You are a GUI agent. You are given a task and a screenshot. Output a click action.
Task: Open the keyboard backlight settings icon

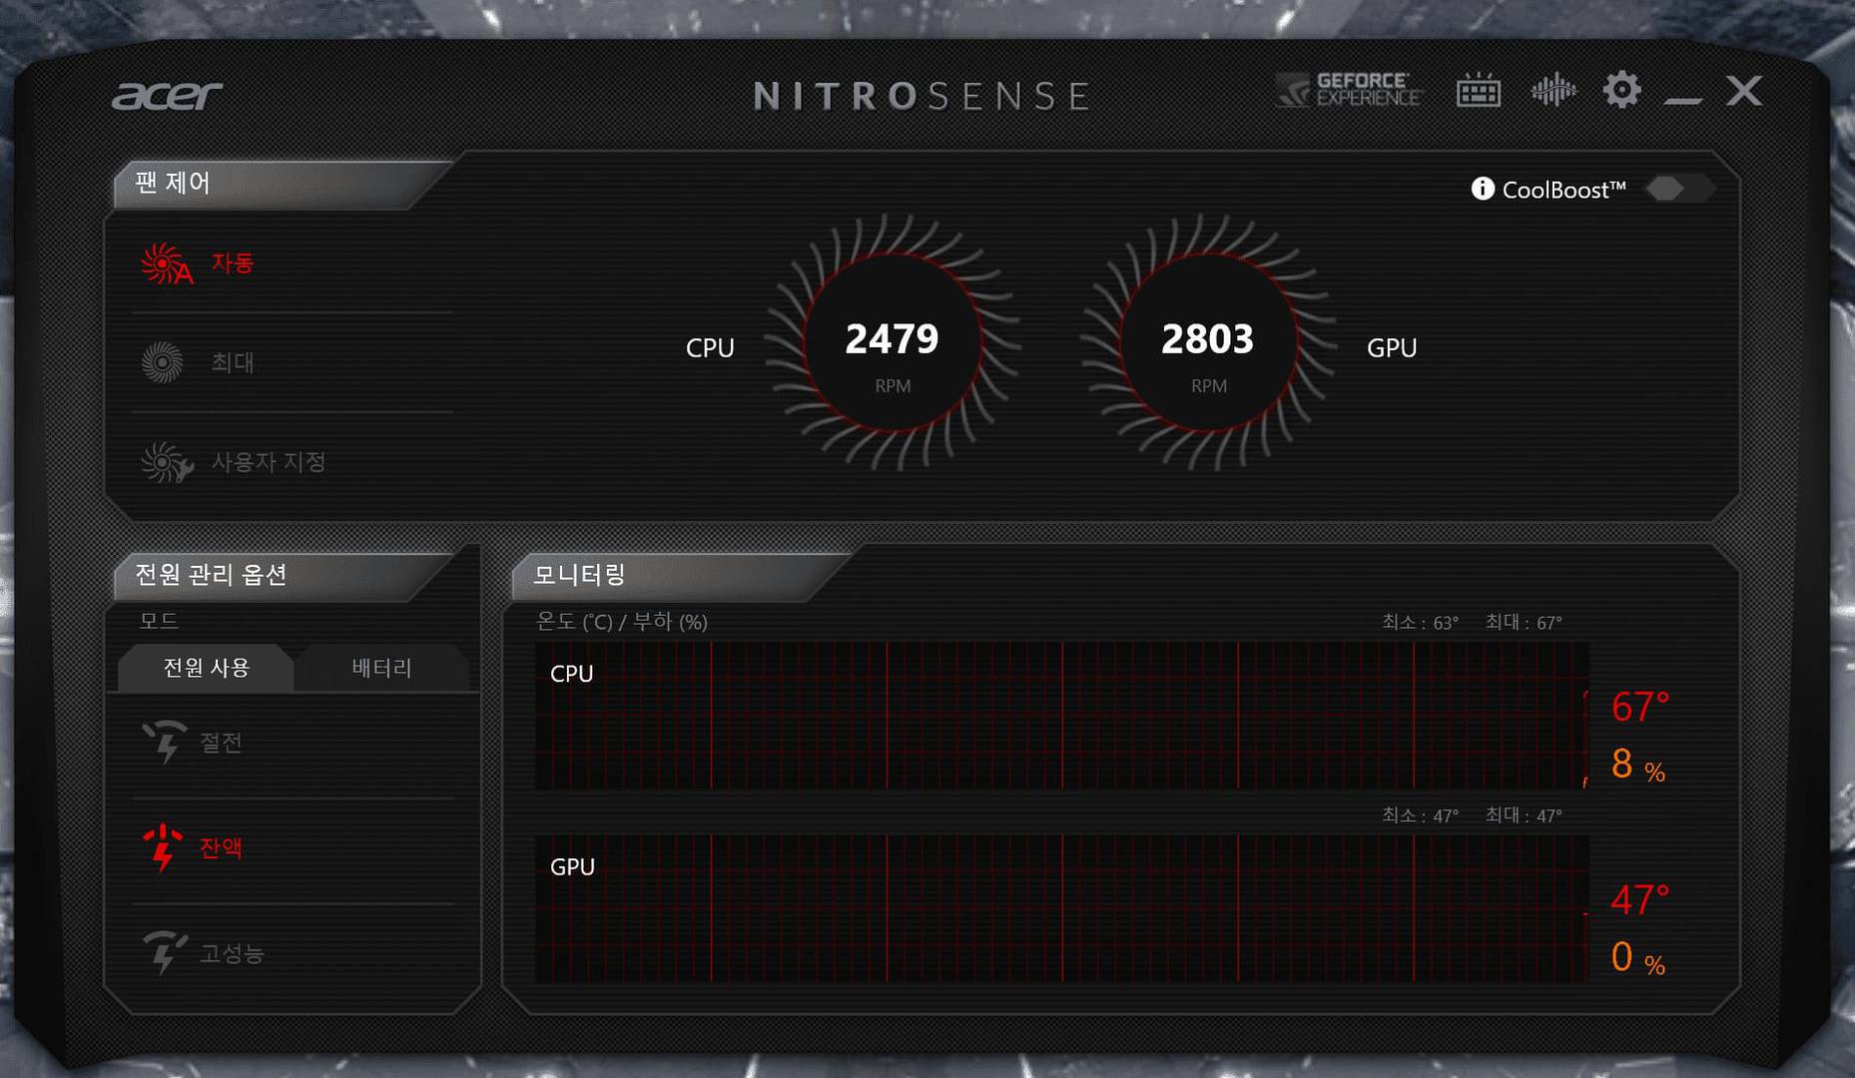pyautogui.click(x=1479, y=90)
